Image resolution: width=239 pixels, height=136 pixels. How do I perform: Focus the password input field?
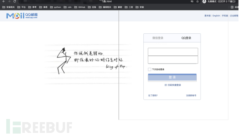tap(173, 60)
